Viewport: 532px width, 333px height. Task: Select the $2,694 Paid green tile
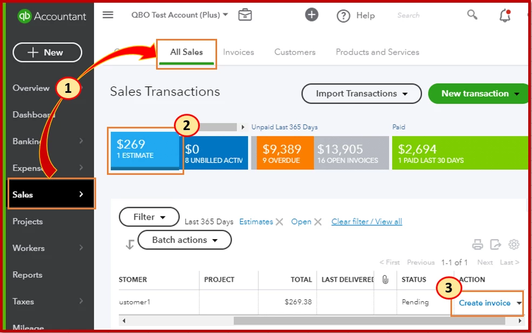[461, 153]
